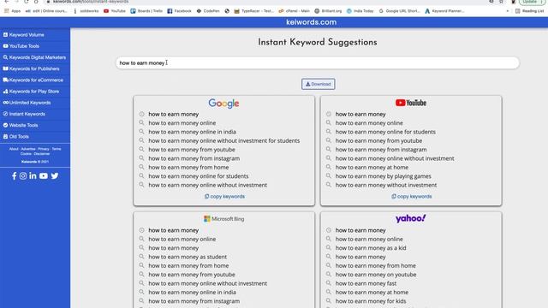Open the Boards Trello bookmark
Viewport: 548px width, 308px height.
146,11
